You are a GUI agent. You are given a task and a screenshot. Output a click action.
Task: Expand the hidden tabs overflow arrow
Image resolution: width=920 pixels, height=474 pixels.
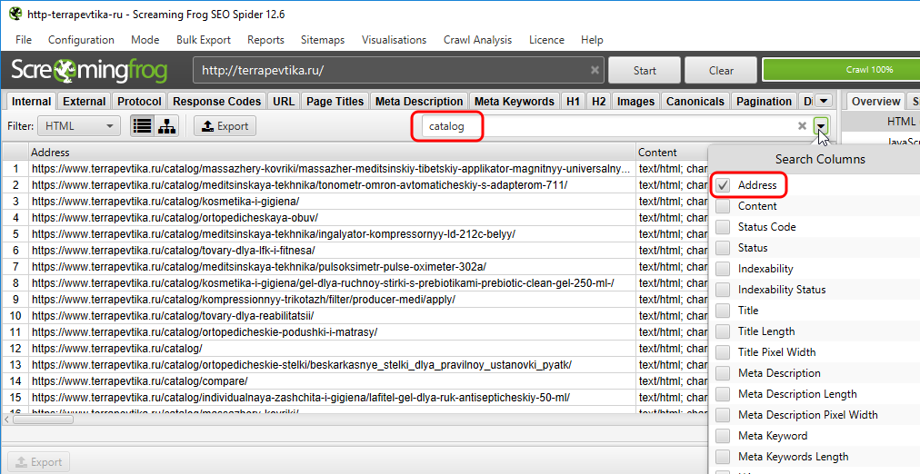(x=823, y=101)
